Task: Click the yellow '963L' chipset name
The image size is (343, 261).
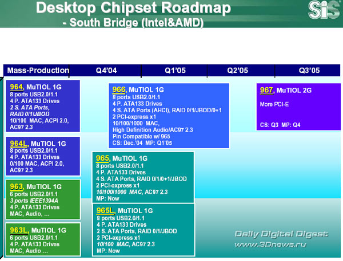Action: pyautogui.click(x=19, y=230)
